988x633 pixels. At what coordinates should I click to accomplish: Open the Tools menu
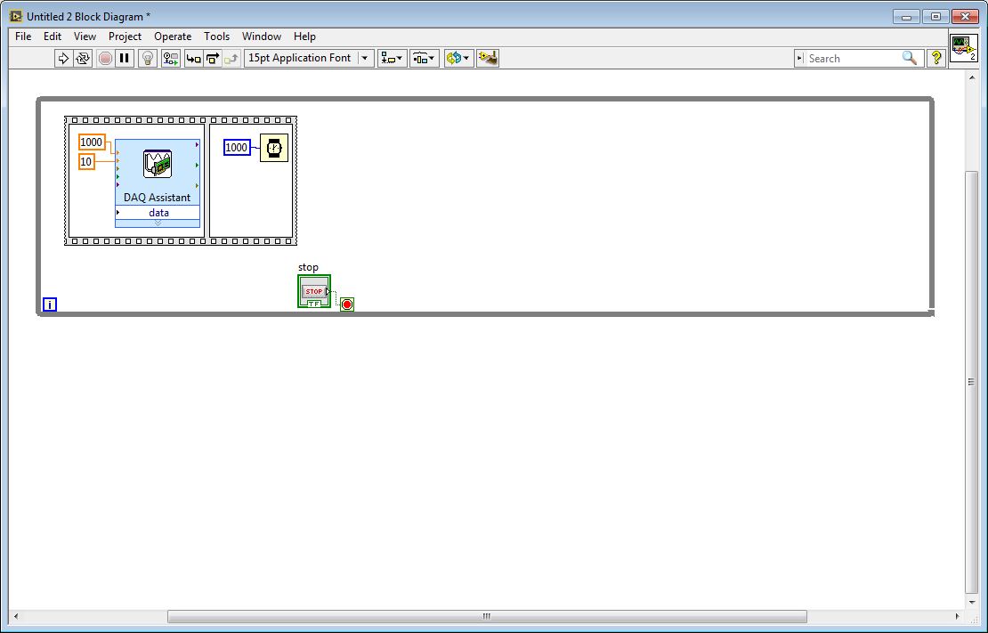pos(217,37)
